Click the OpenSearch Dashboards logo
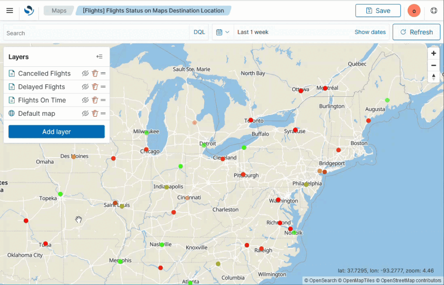 click(x=29, y=11)
